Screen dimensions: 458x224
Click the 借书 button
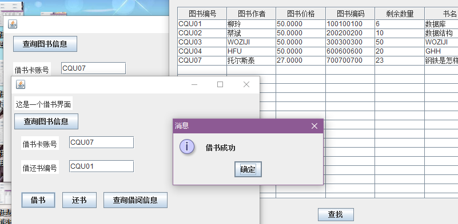pyautogui.click(x=38, y=200)
